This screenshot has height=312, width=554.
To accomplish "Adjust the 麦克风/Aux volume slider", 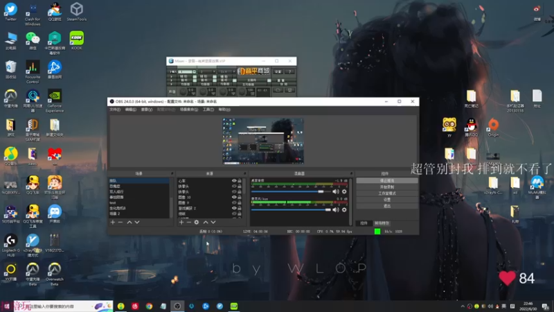I will click(290, 210).
